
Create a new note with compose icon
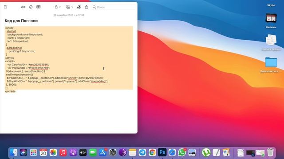pyautogui.click(x=6, y=7)
